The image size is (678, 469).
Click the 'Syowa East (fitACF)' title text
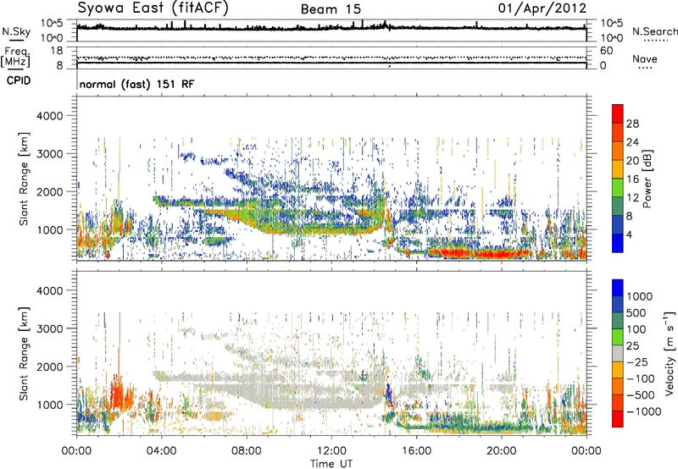153,8
